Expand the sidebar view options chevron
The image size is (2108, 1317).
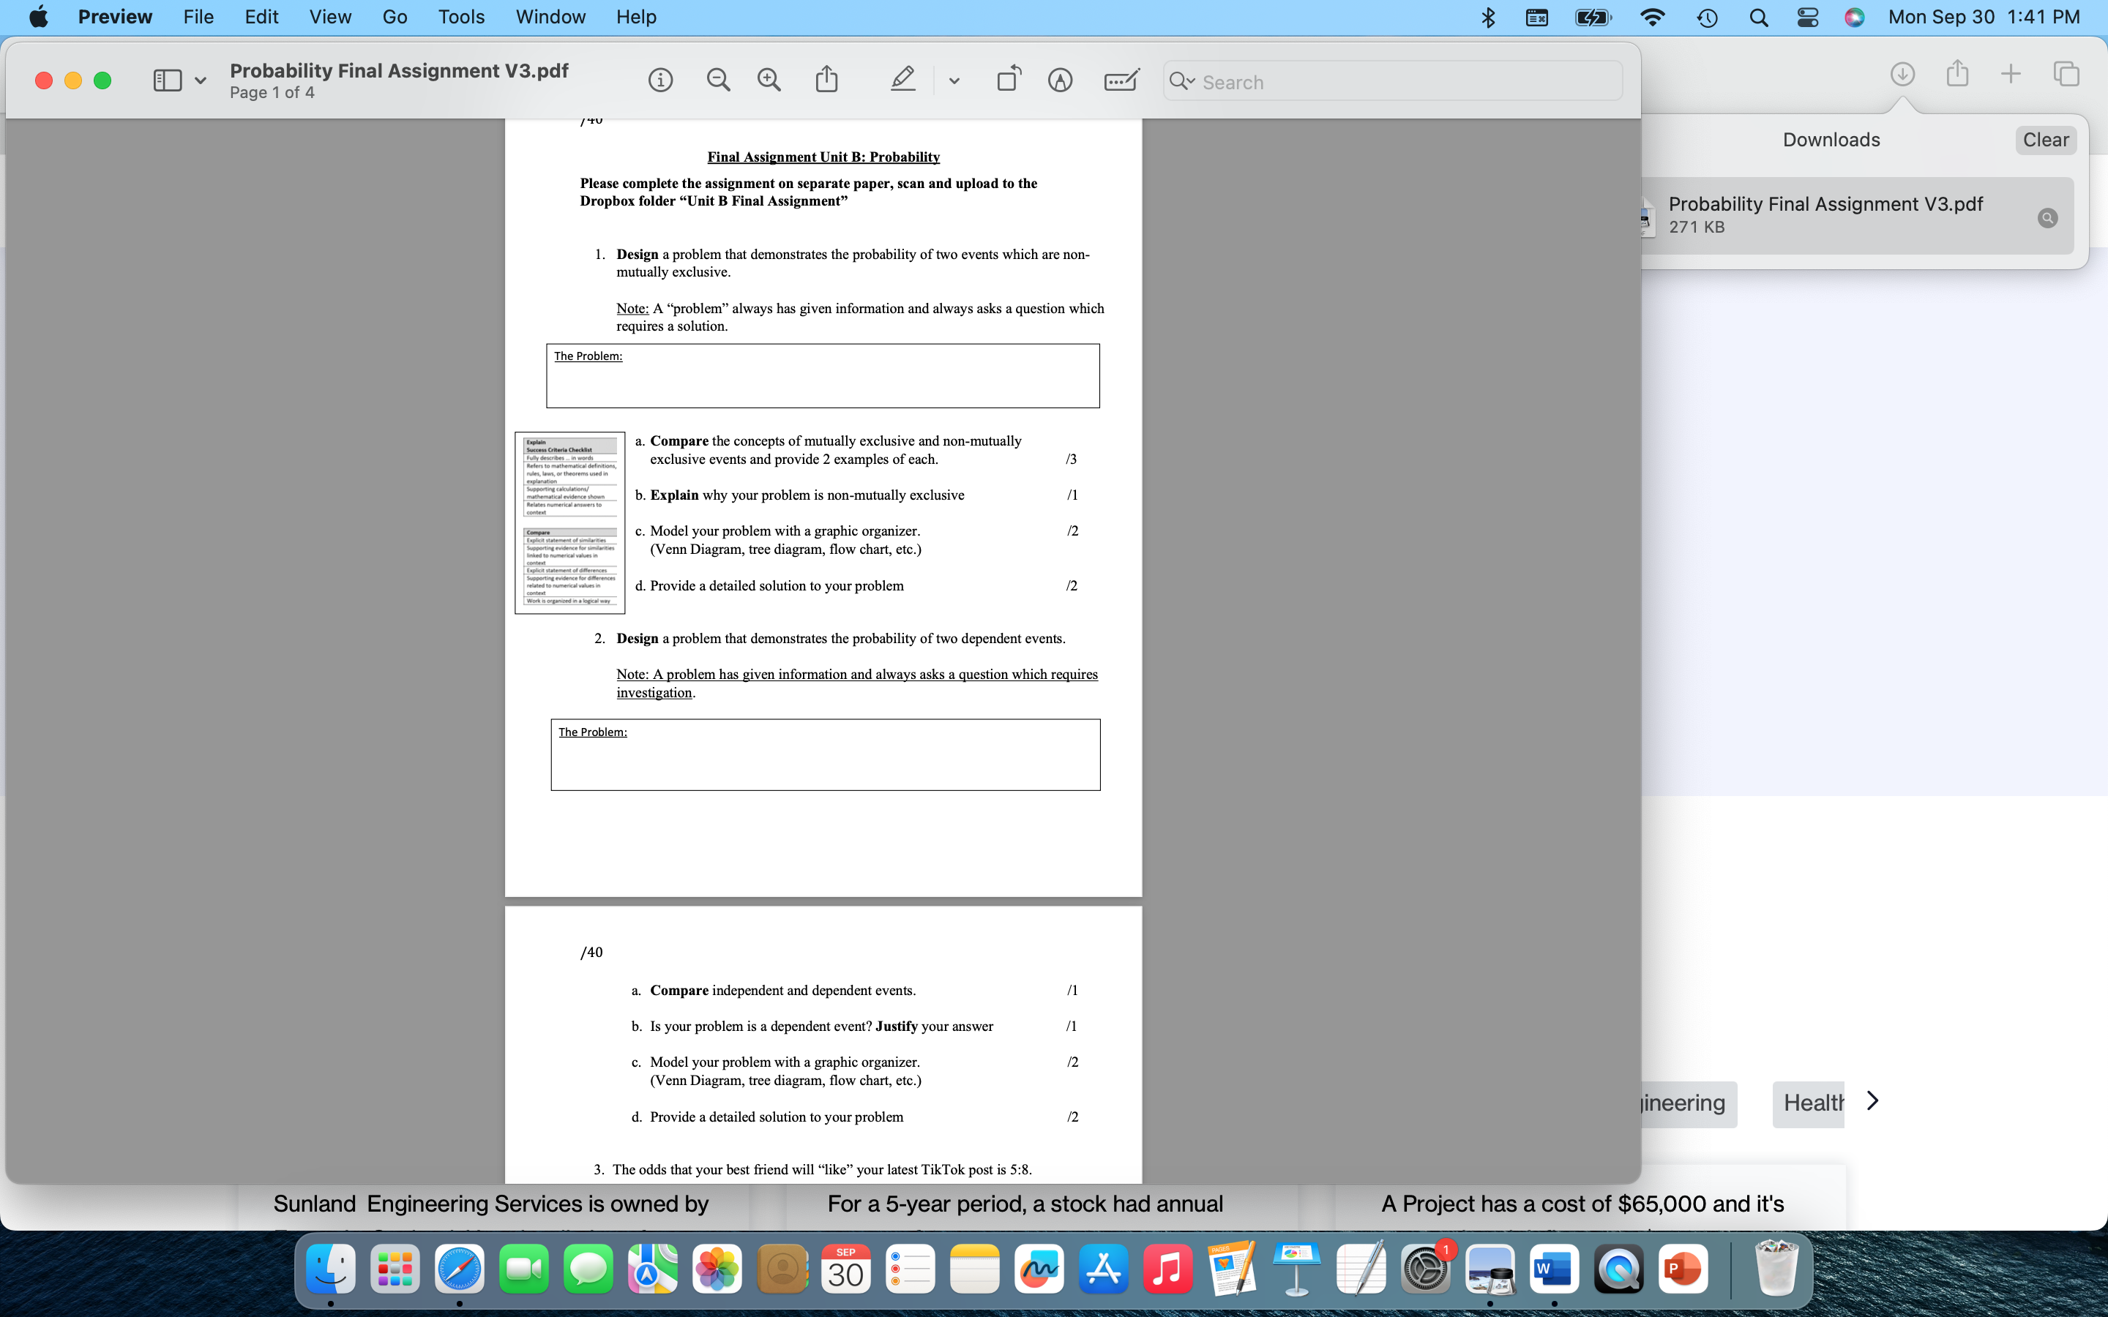[201, 80]
